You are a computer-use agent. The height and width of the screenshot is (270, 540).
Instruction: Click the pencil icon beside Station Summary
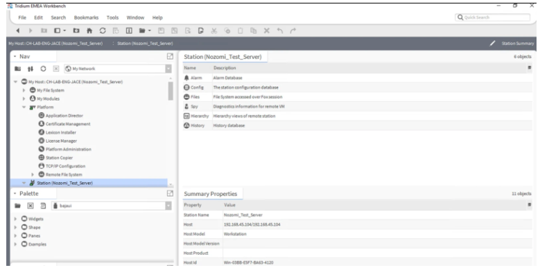click(x=492, y=44)
